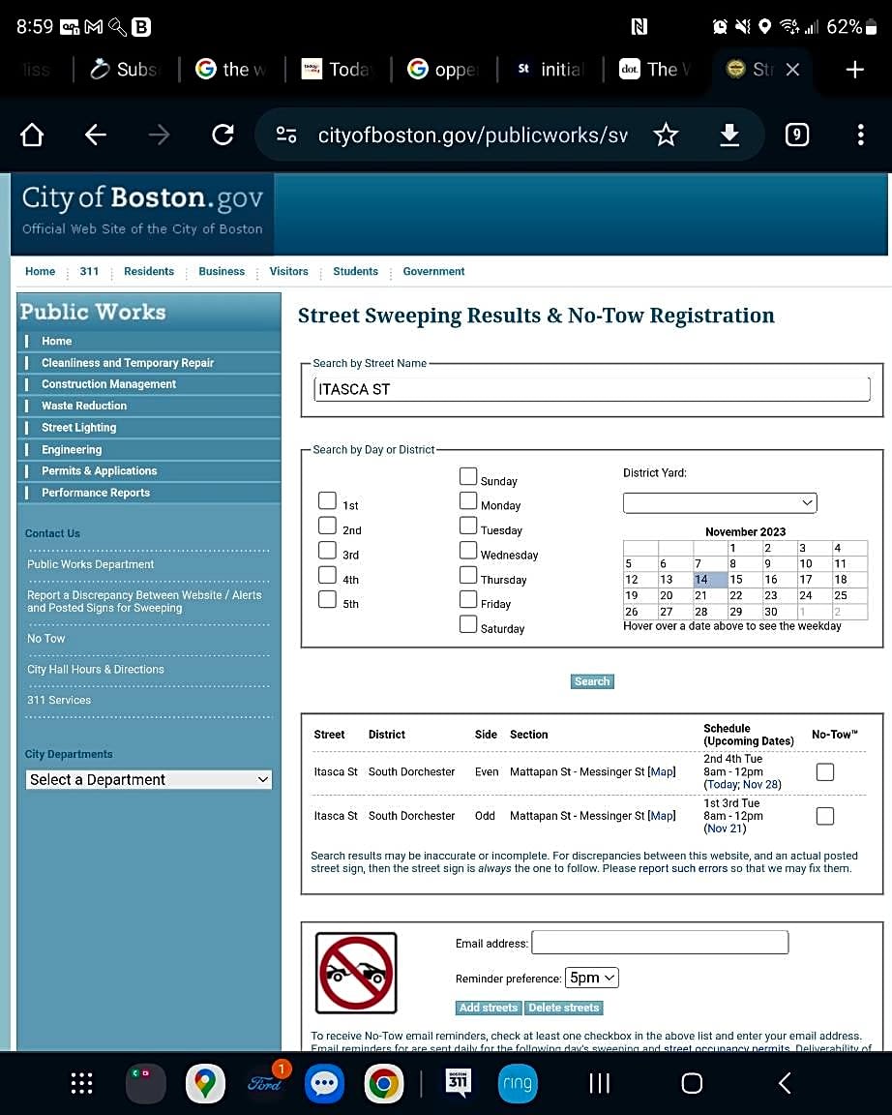Screen dimensions: 892x1115
Task: Tap the recent apps navigation button
Action: tap(599, 1083)
